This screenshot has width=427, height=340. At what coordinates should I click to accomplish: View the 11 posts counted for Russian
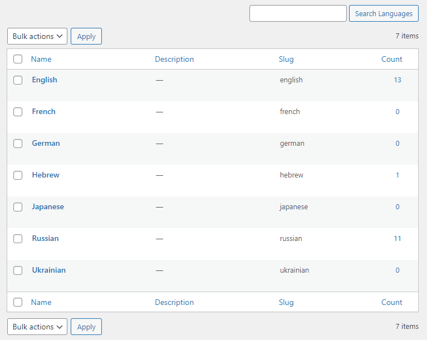397,238
